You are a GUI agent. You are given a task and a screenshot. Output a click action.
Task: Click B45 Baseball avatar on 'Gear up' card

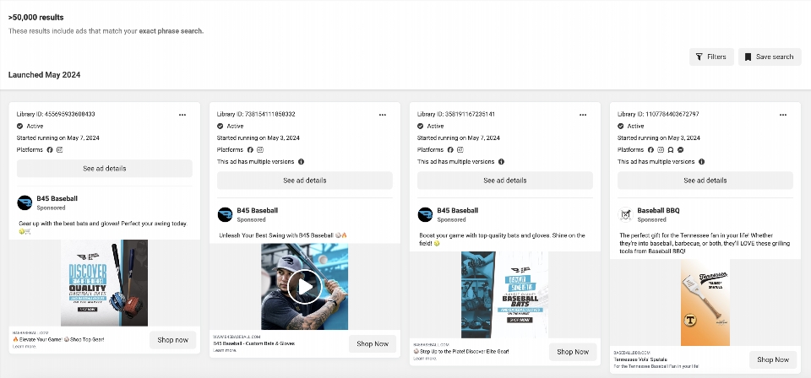click(24, 202)
